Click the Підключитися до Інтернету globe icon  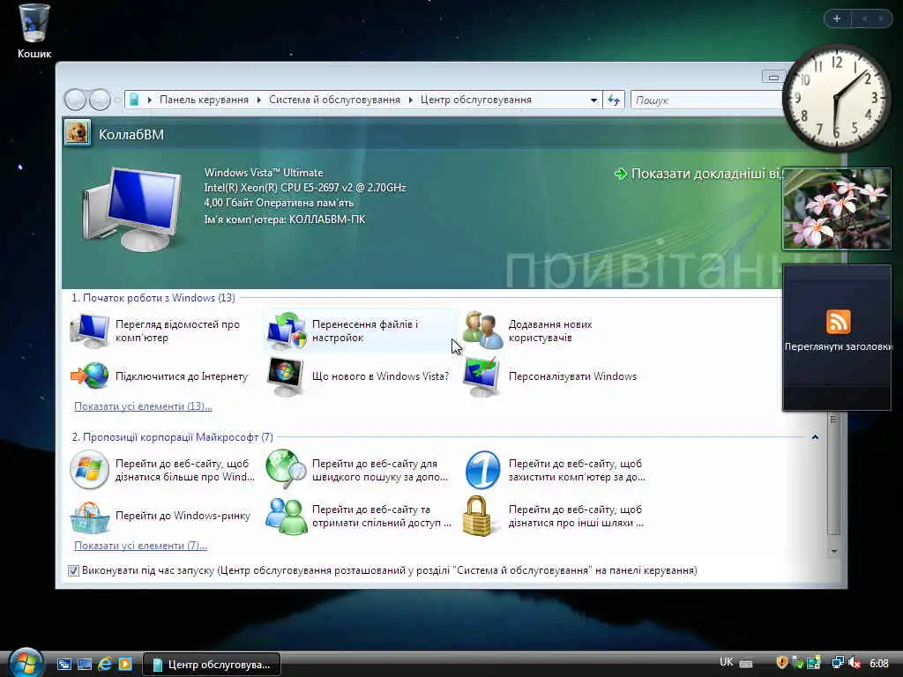click(x=90, y=376)
